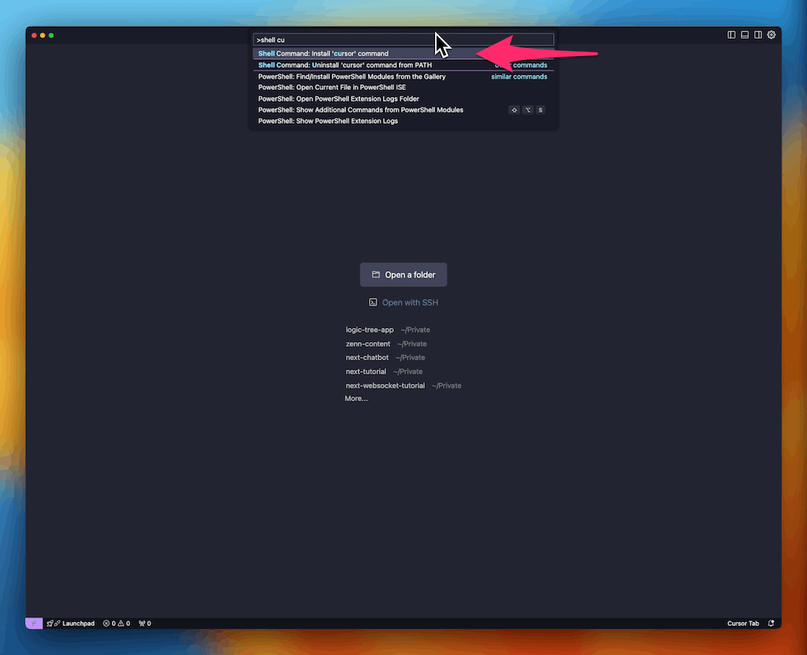
Task: Click the Open with SSH link
Action: pos(403,302)
